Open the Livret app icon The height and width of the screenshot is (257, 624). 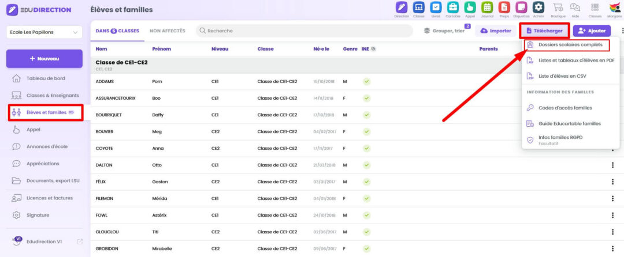436,7
